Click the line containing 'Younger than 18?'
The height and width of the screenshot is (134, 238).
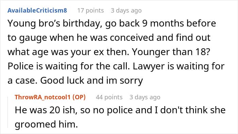coord(109,52)
